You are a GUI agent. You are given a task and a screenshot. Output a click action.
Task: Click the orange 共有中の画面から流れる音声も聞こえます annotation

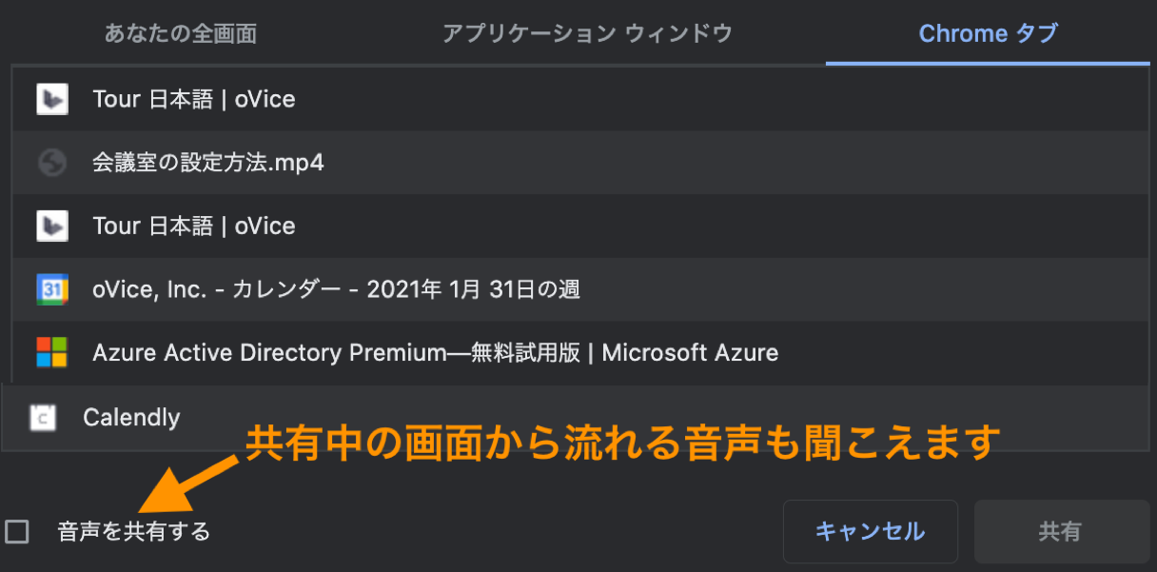(623, 443)
